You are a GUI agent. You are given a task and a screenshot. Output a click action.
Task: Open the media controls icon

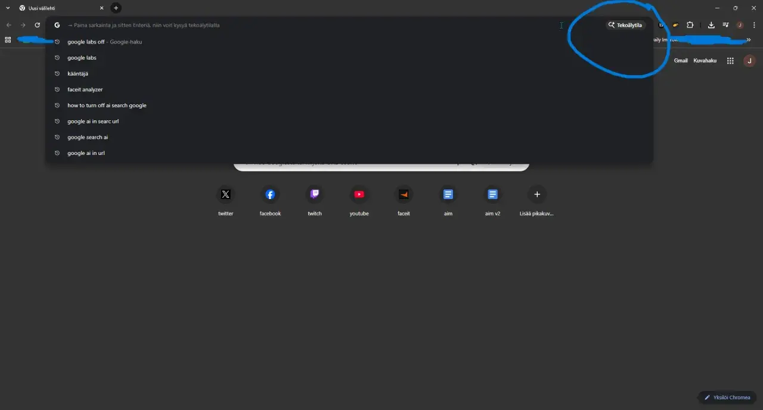pyautogui.click(x=725, y=25)
